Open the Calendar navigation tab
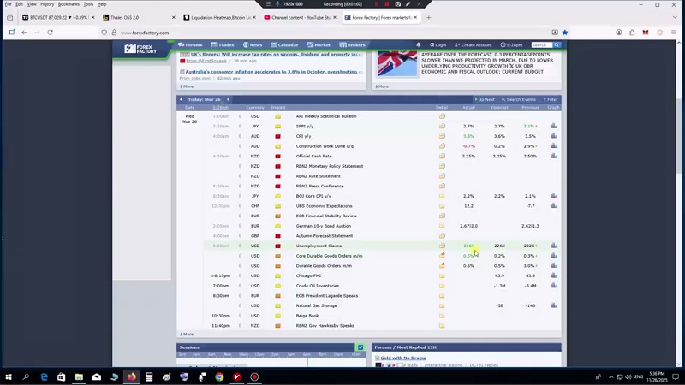Image resolution: width=685 pixels, height=385 pixels. (287, 44)
